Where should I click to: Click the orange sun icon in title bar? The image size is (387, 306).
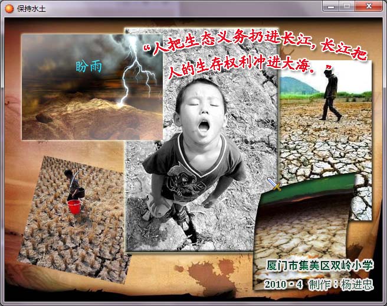(9, 8)
